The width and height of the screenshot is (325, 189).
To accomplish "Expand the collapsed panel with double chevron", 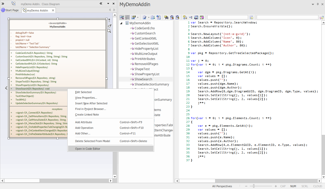I will click(x=3, y=4).
